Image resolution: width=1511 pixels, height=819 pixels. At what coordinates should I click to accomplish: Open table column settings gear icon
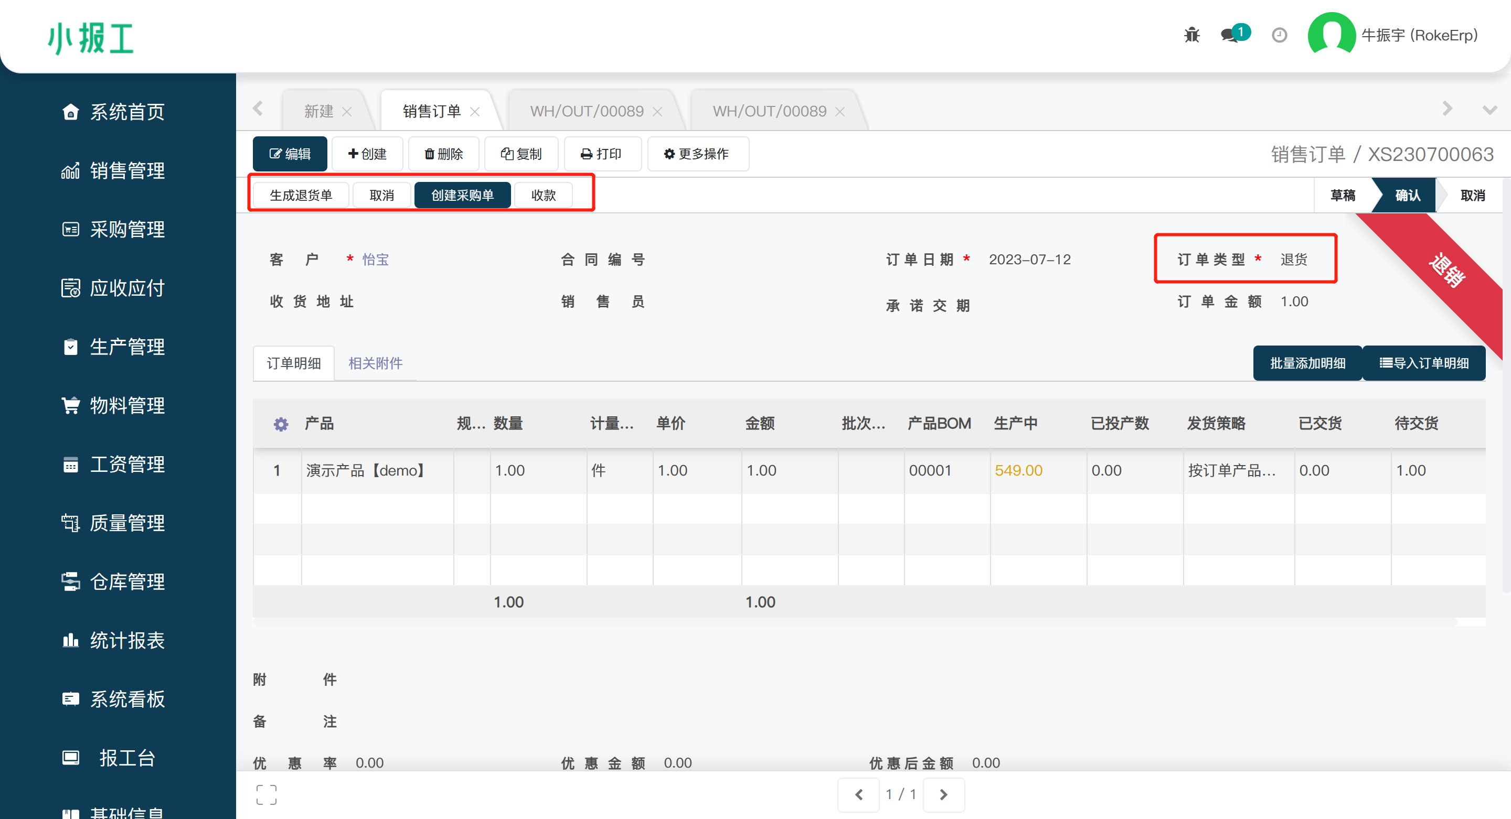[x=281, y=424]
